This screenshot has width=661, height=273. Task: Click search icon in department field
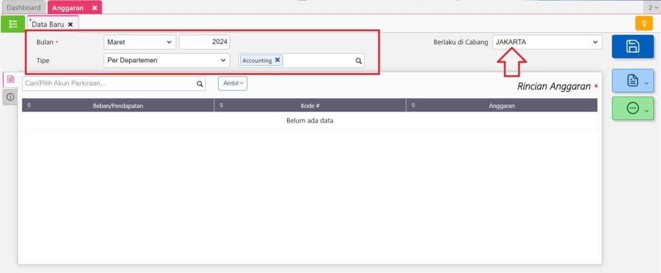[x=358, y=61]
